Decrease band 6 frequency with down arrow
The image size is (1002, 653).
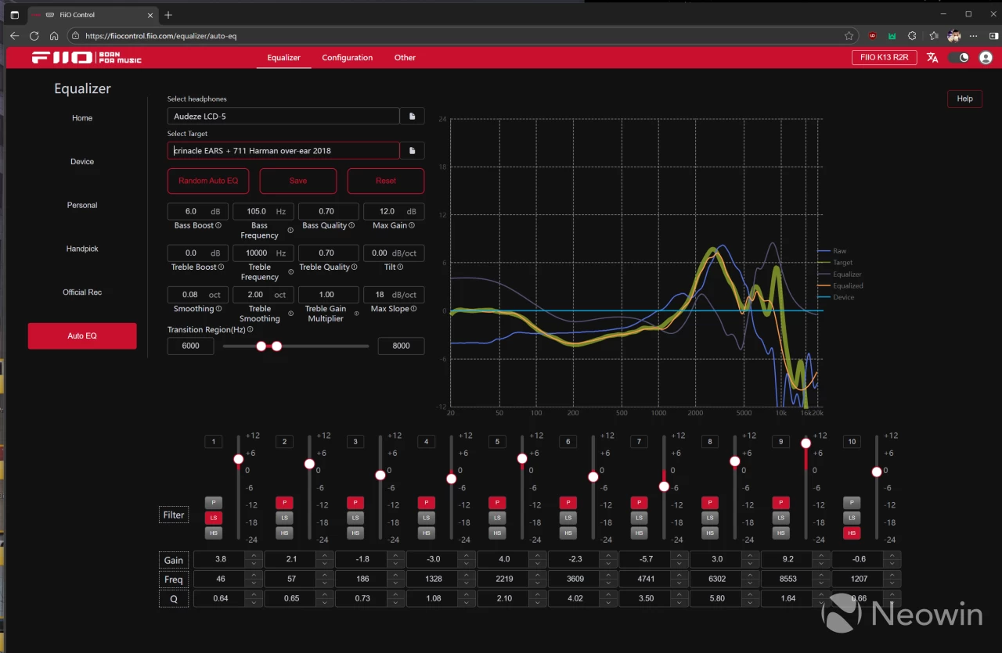[x=607, y=583]
